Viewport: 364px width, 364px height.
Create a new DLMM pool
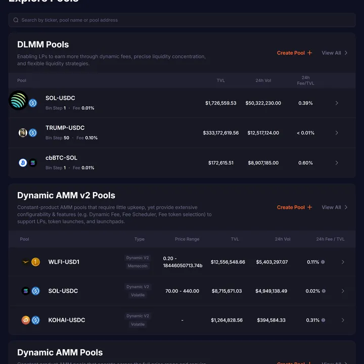pyautogui.click(x=294, y=53)
